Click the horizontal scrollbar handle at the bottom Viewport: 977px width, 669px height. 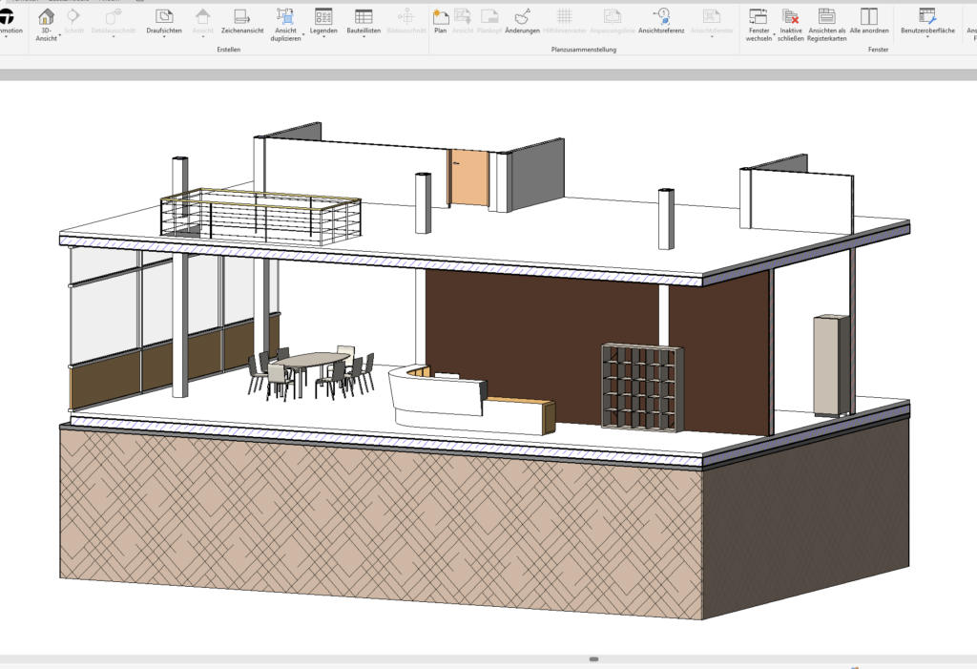(x=593, y=659)
